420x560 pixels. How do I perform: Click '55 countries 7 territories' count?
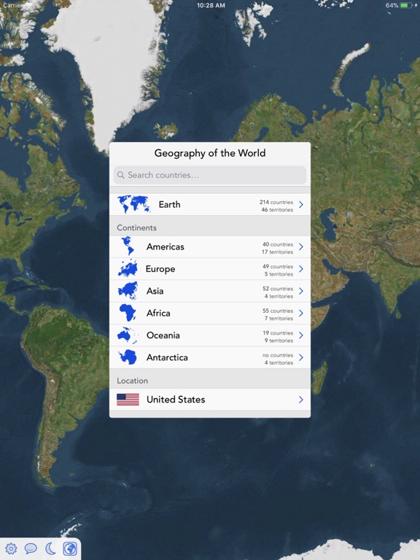(x=278, y=314)
